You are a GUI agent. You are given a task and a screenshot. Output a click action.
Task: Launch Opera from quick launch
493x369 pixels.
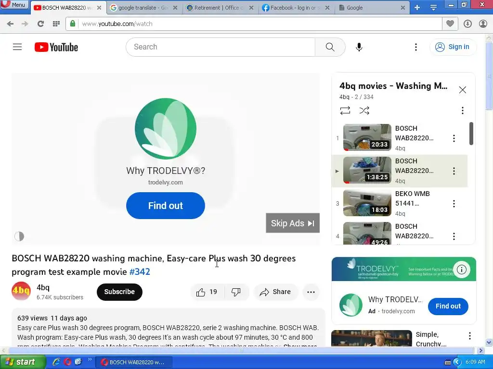click(67, 362)
